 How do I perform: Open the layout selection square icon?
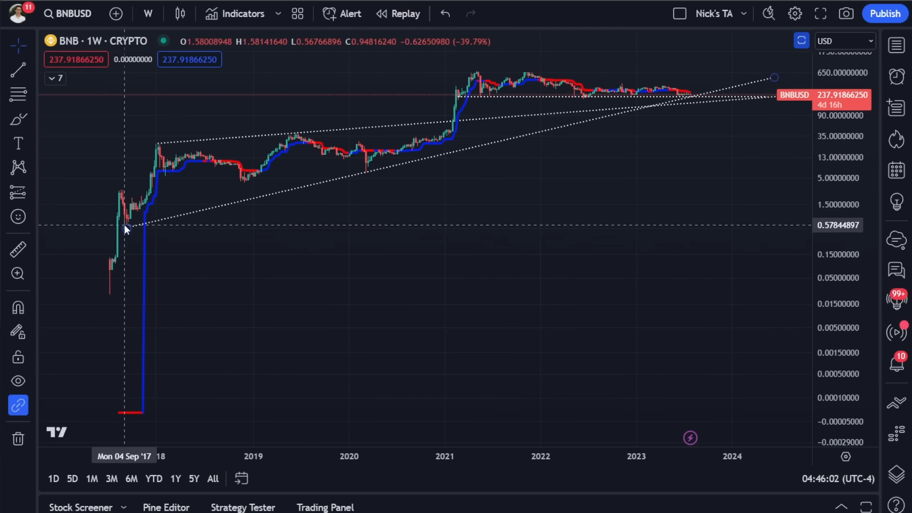point(680,14)
